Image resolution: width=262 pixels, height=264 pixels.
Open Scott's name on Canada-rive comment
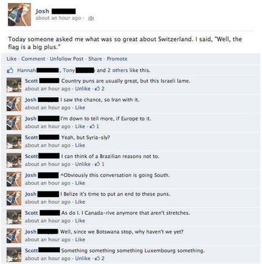32,213
